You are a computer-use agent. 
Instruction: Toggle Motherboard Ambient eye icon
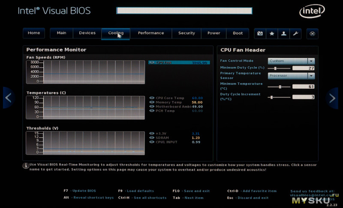[152, 106]
